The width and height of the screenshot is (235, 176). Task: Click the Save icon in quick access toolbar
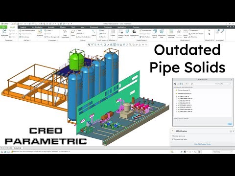(x=18, y=24)
